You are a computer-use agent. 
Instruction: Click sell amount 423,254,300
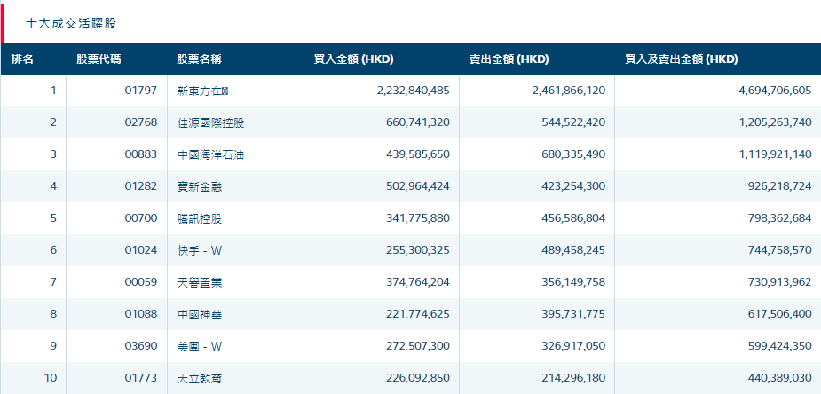tap(574, 186)
